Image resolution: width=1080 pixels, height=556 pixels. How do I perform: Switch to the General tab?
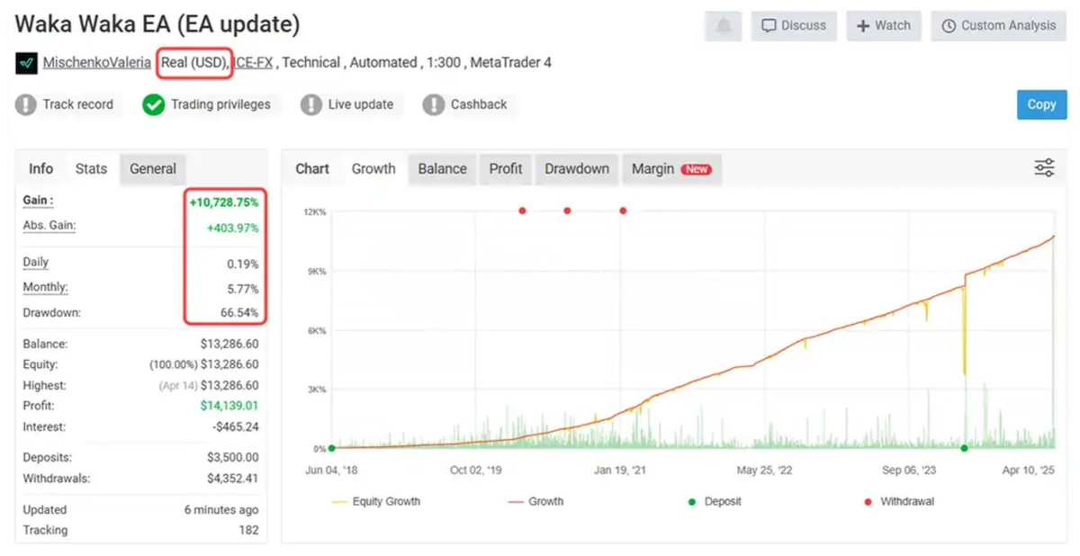pyautogui.click(x=153, y=168)
